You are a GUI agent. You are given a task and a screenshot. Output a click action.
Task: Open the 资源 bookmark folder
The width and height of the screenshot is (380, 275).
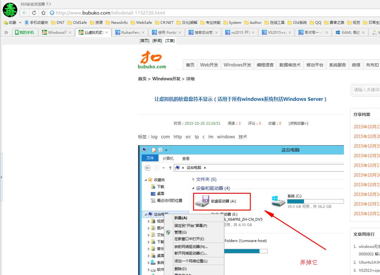(96, 23)
